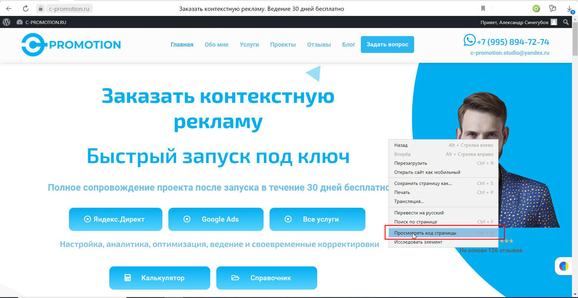Click the На основе 126 отзывов text

point(491,250)
